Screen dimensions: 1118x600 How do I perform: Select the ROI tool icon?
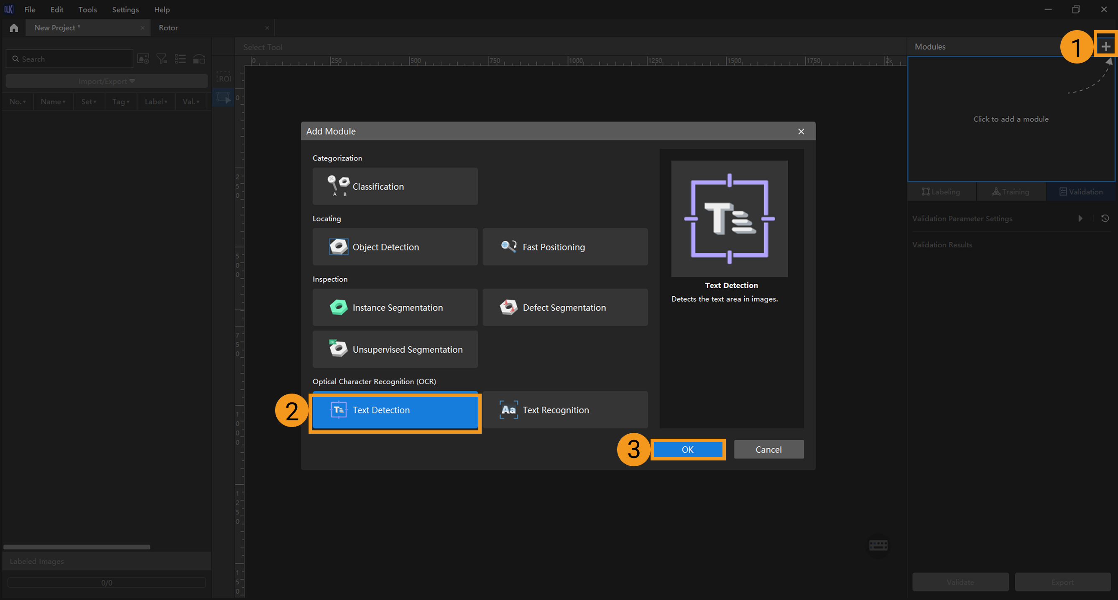pyautogui.click(x=224, y=78)
